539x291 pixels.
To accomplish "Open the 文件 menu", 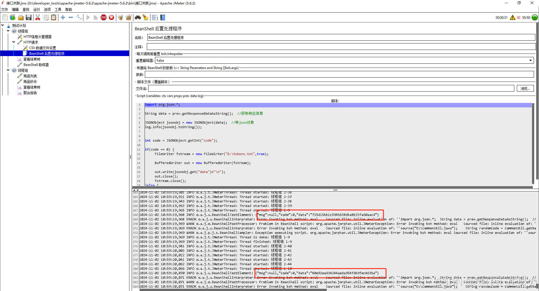I will coord(5,10).
